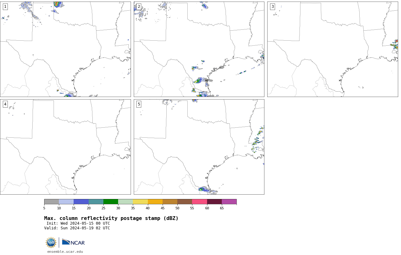This screenshot has width=401, height=255.
Task: Click the NCAR logo
Action: click(x=73, y=242)
